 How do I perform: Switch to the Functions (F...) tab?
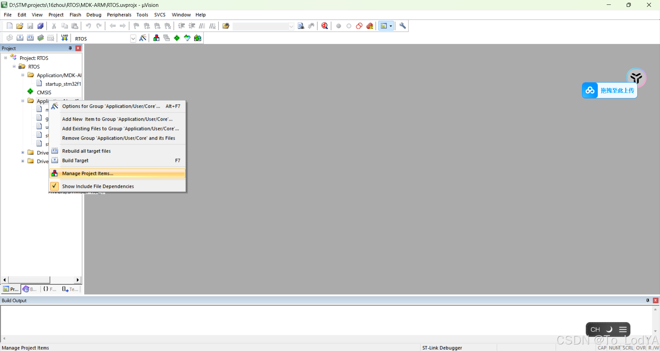click(x=50, y=289)
